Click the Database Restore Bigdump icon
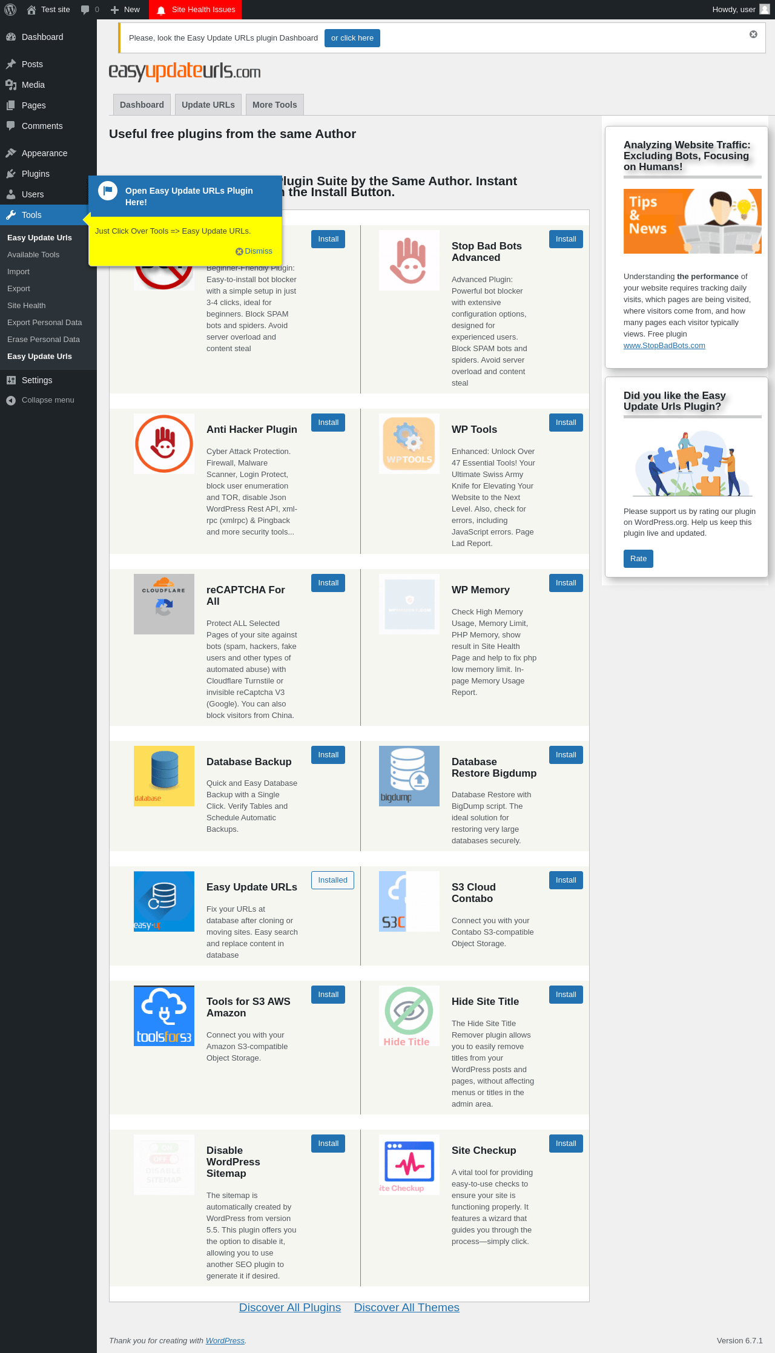Viewport: 775px width, 1353px height. pos(409,776)
